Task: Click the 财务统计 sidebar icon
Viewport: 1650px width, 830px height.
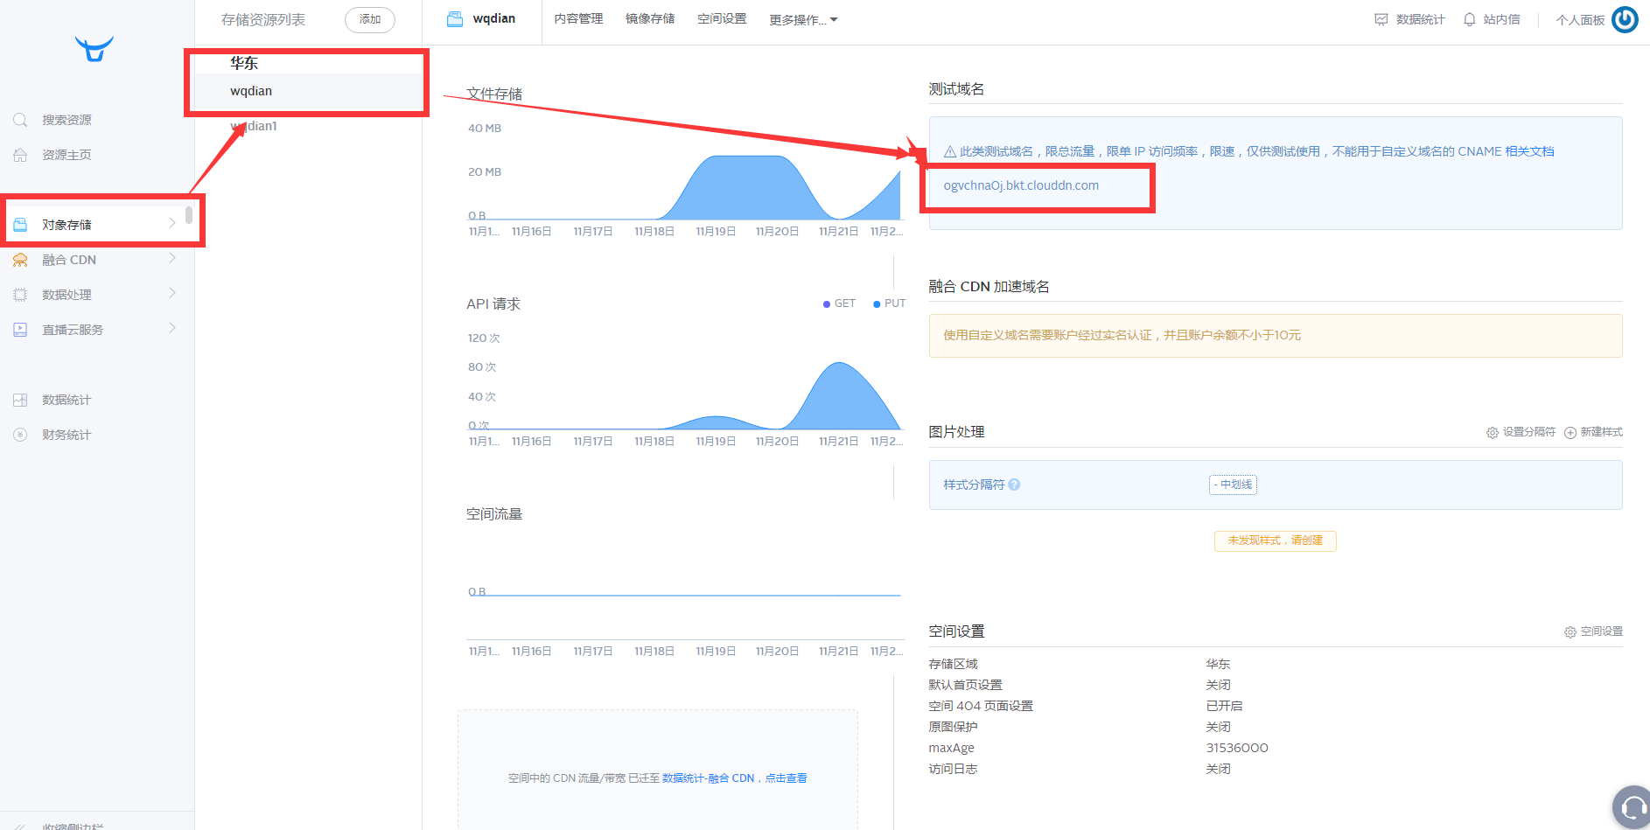Action: tap(20, 434)
